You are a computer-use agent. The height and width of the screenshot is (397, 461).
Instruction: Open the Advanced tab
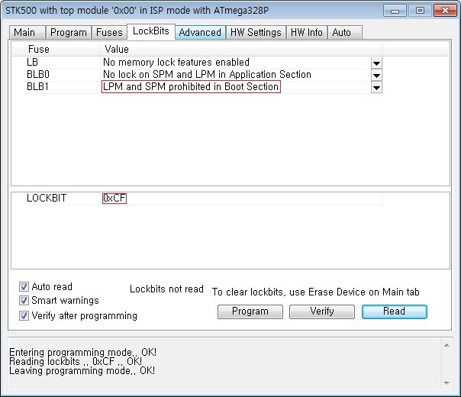[x=200, y=32]
